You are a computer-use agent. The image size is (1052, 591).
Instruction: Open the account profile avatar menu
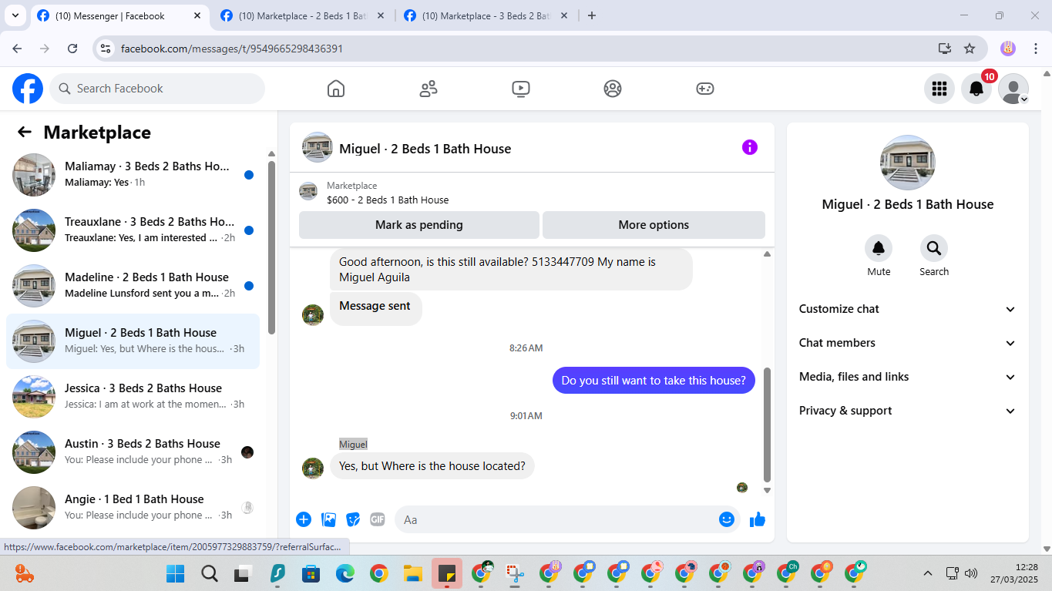pos(1013,89)
